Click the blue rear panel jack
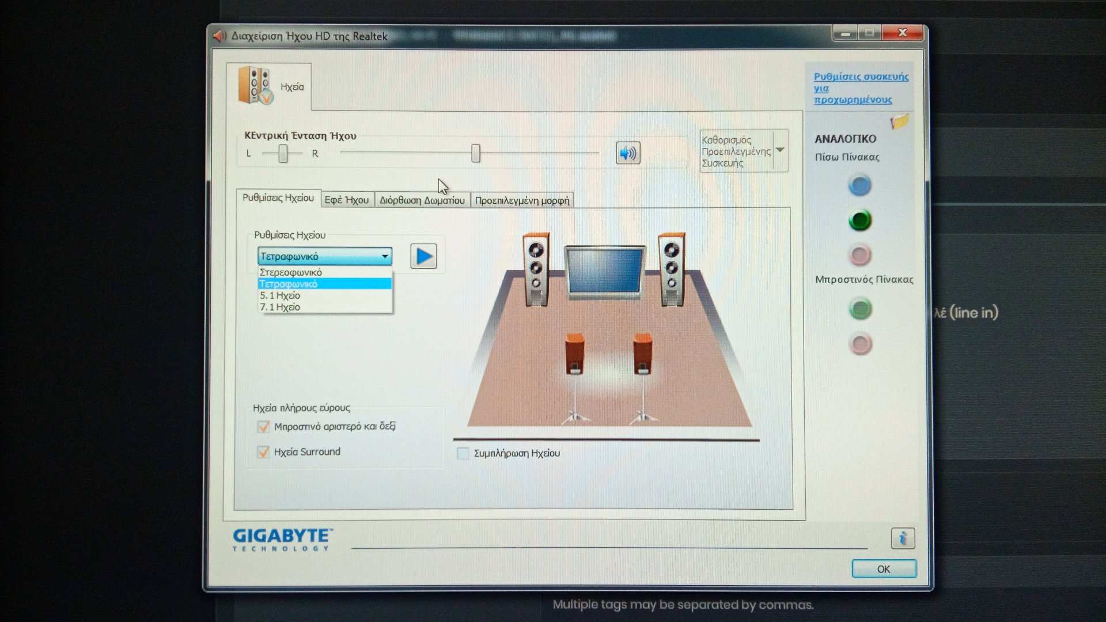 click(x=859, y=186)
